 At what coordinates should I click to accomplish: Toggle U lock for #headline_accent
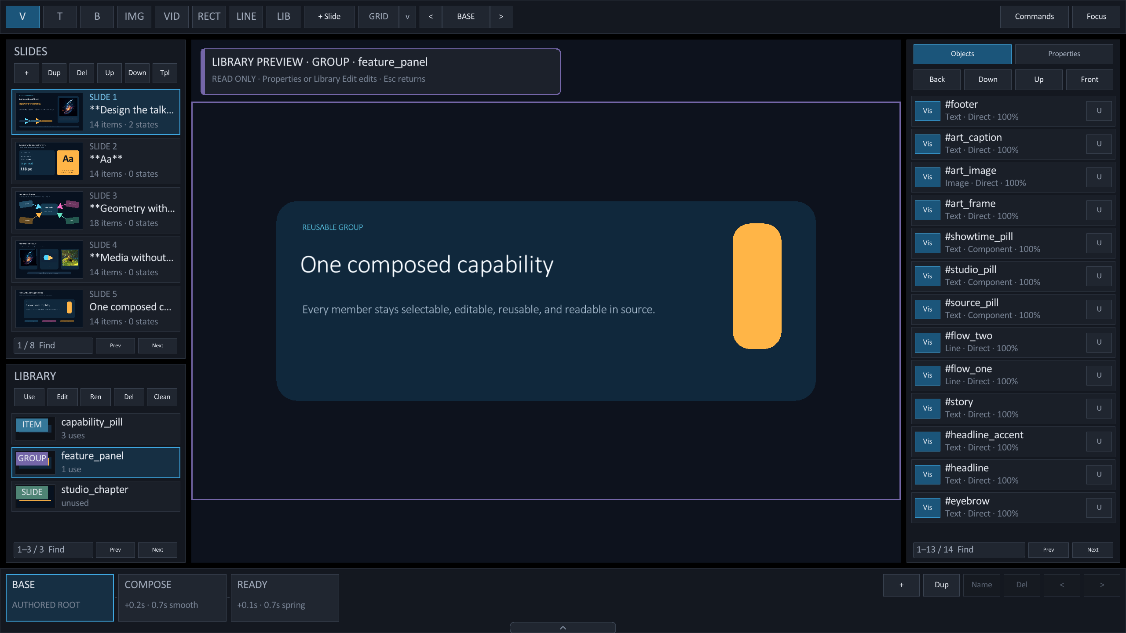(1099, 441)
